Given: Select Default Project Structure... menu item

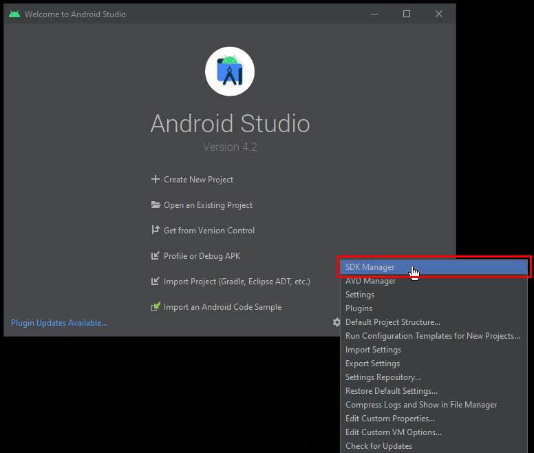Looking at the screenshot, I should 434,322.
